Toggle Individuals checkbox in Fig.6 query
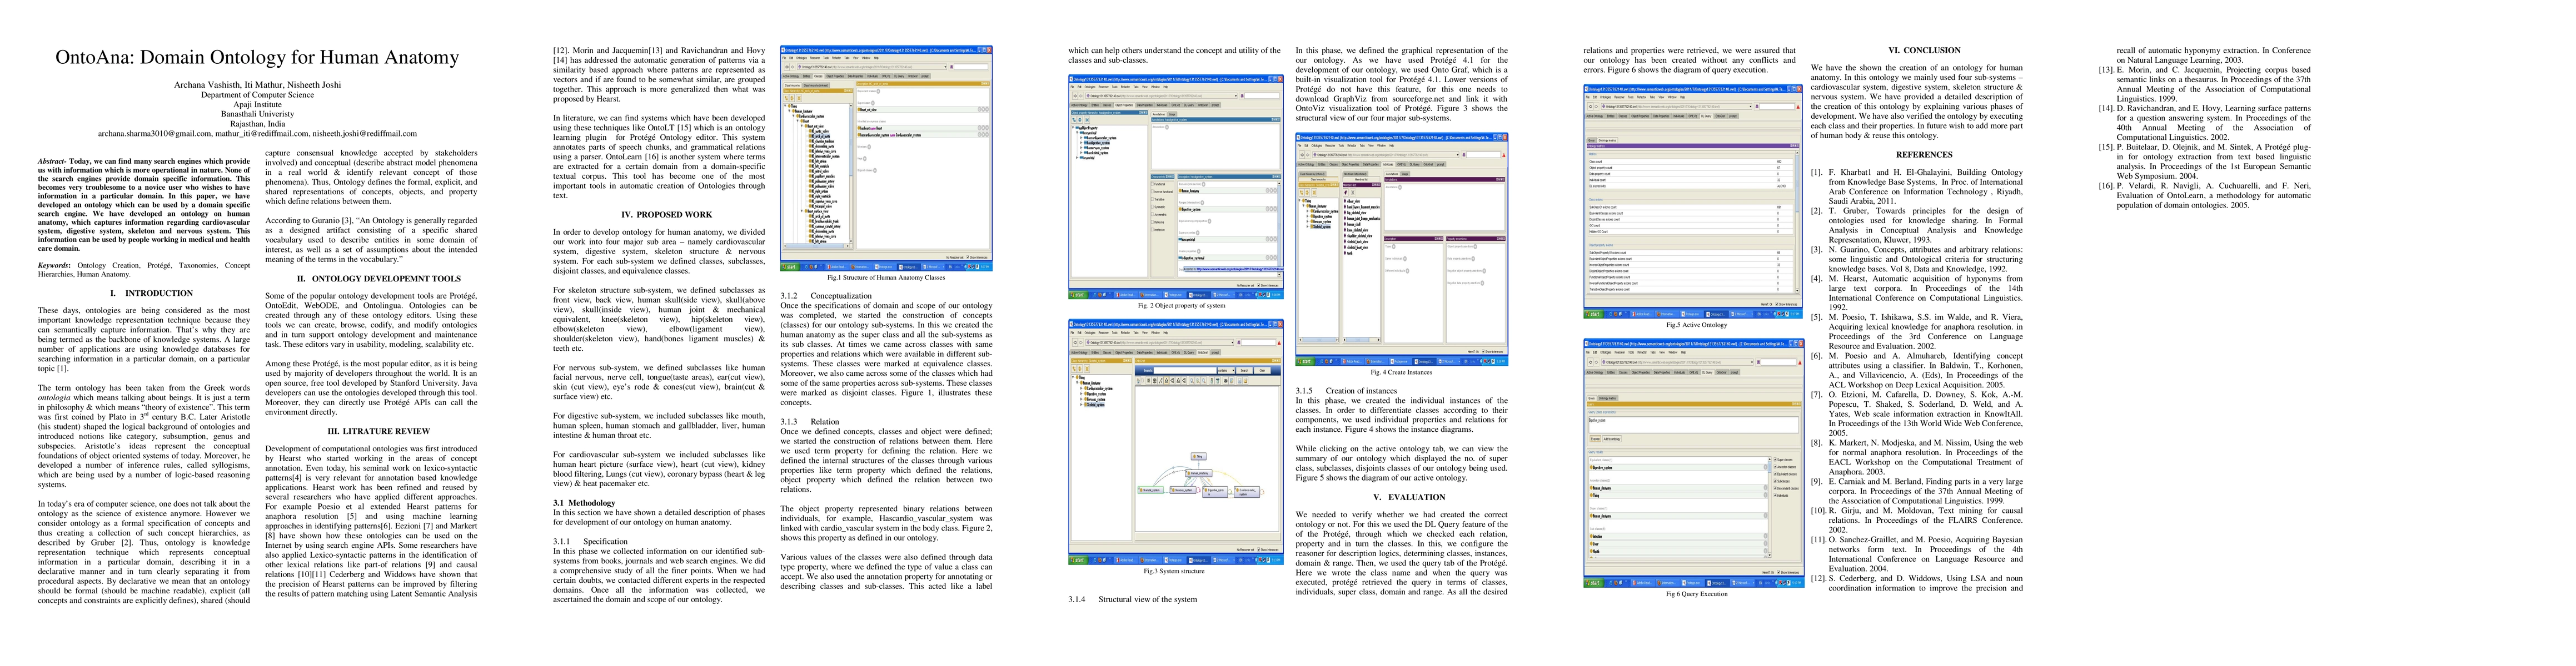The image size is (2576, 666). 1775,495
